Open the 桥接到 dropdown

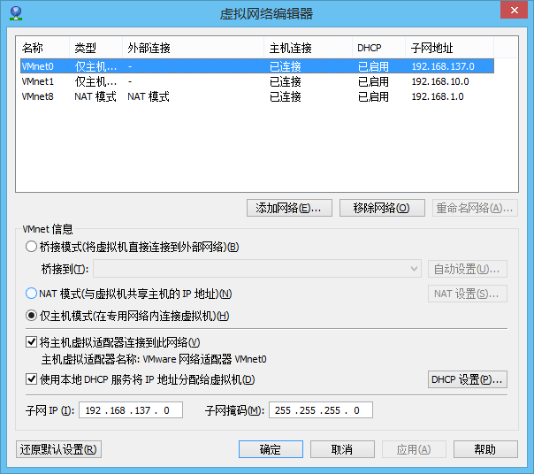[x=257, y=269]
